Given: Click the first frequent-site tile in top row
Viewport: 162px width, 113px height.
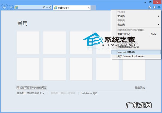Looking at the screenshot, I should click(x=28, y=43).
